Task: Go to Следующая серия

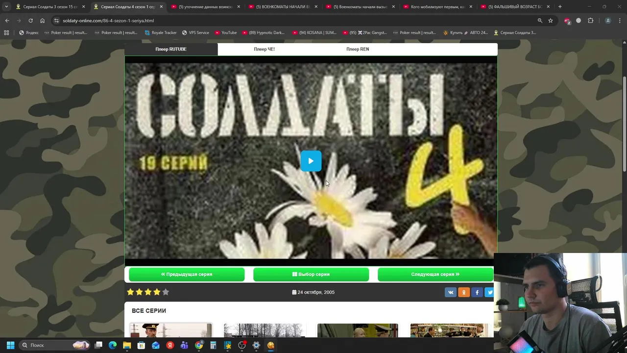Action: (435, 274)
